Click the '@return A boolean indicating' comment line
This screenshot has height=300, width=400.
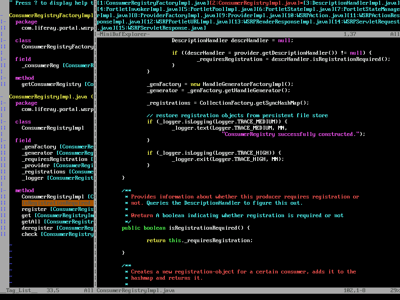click(x=234, y=216)
